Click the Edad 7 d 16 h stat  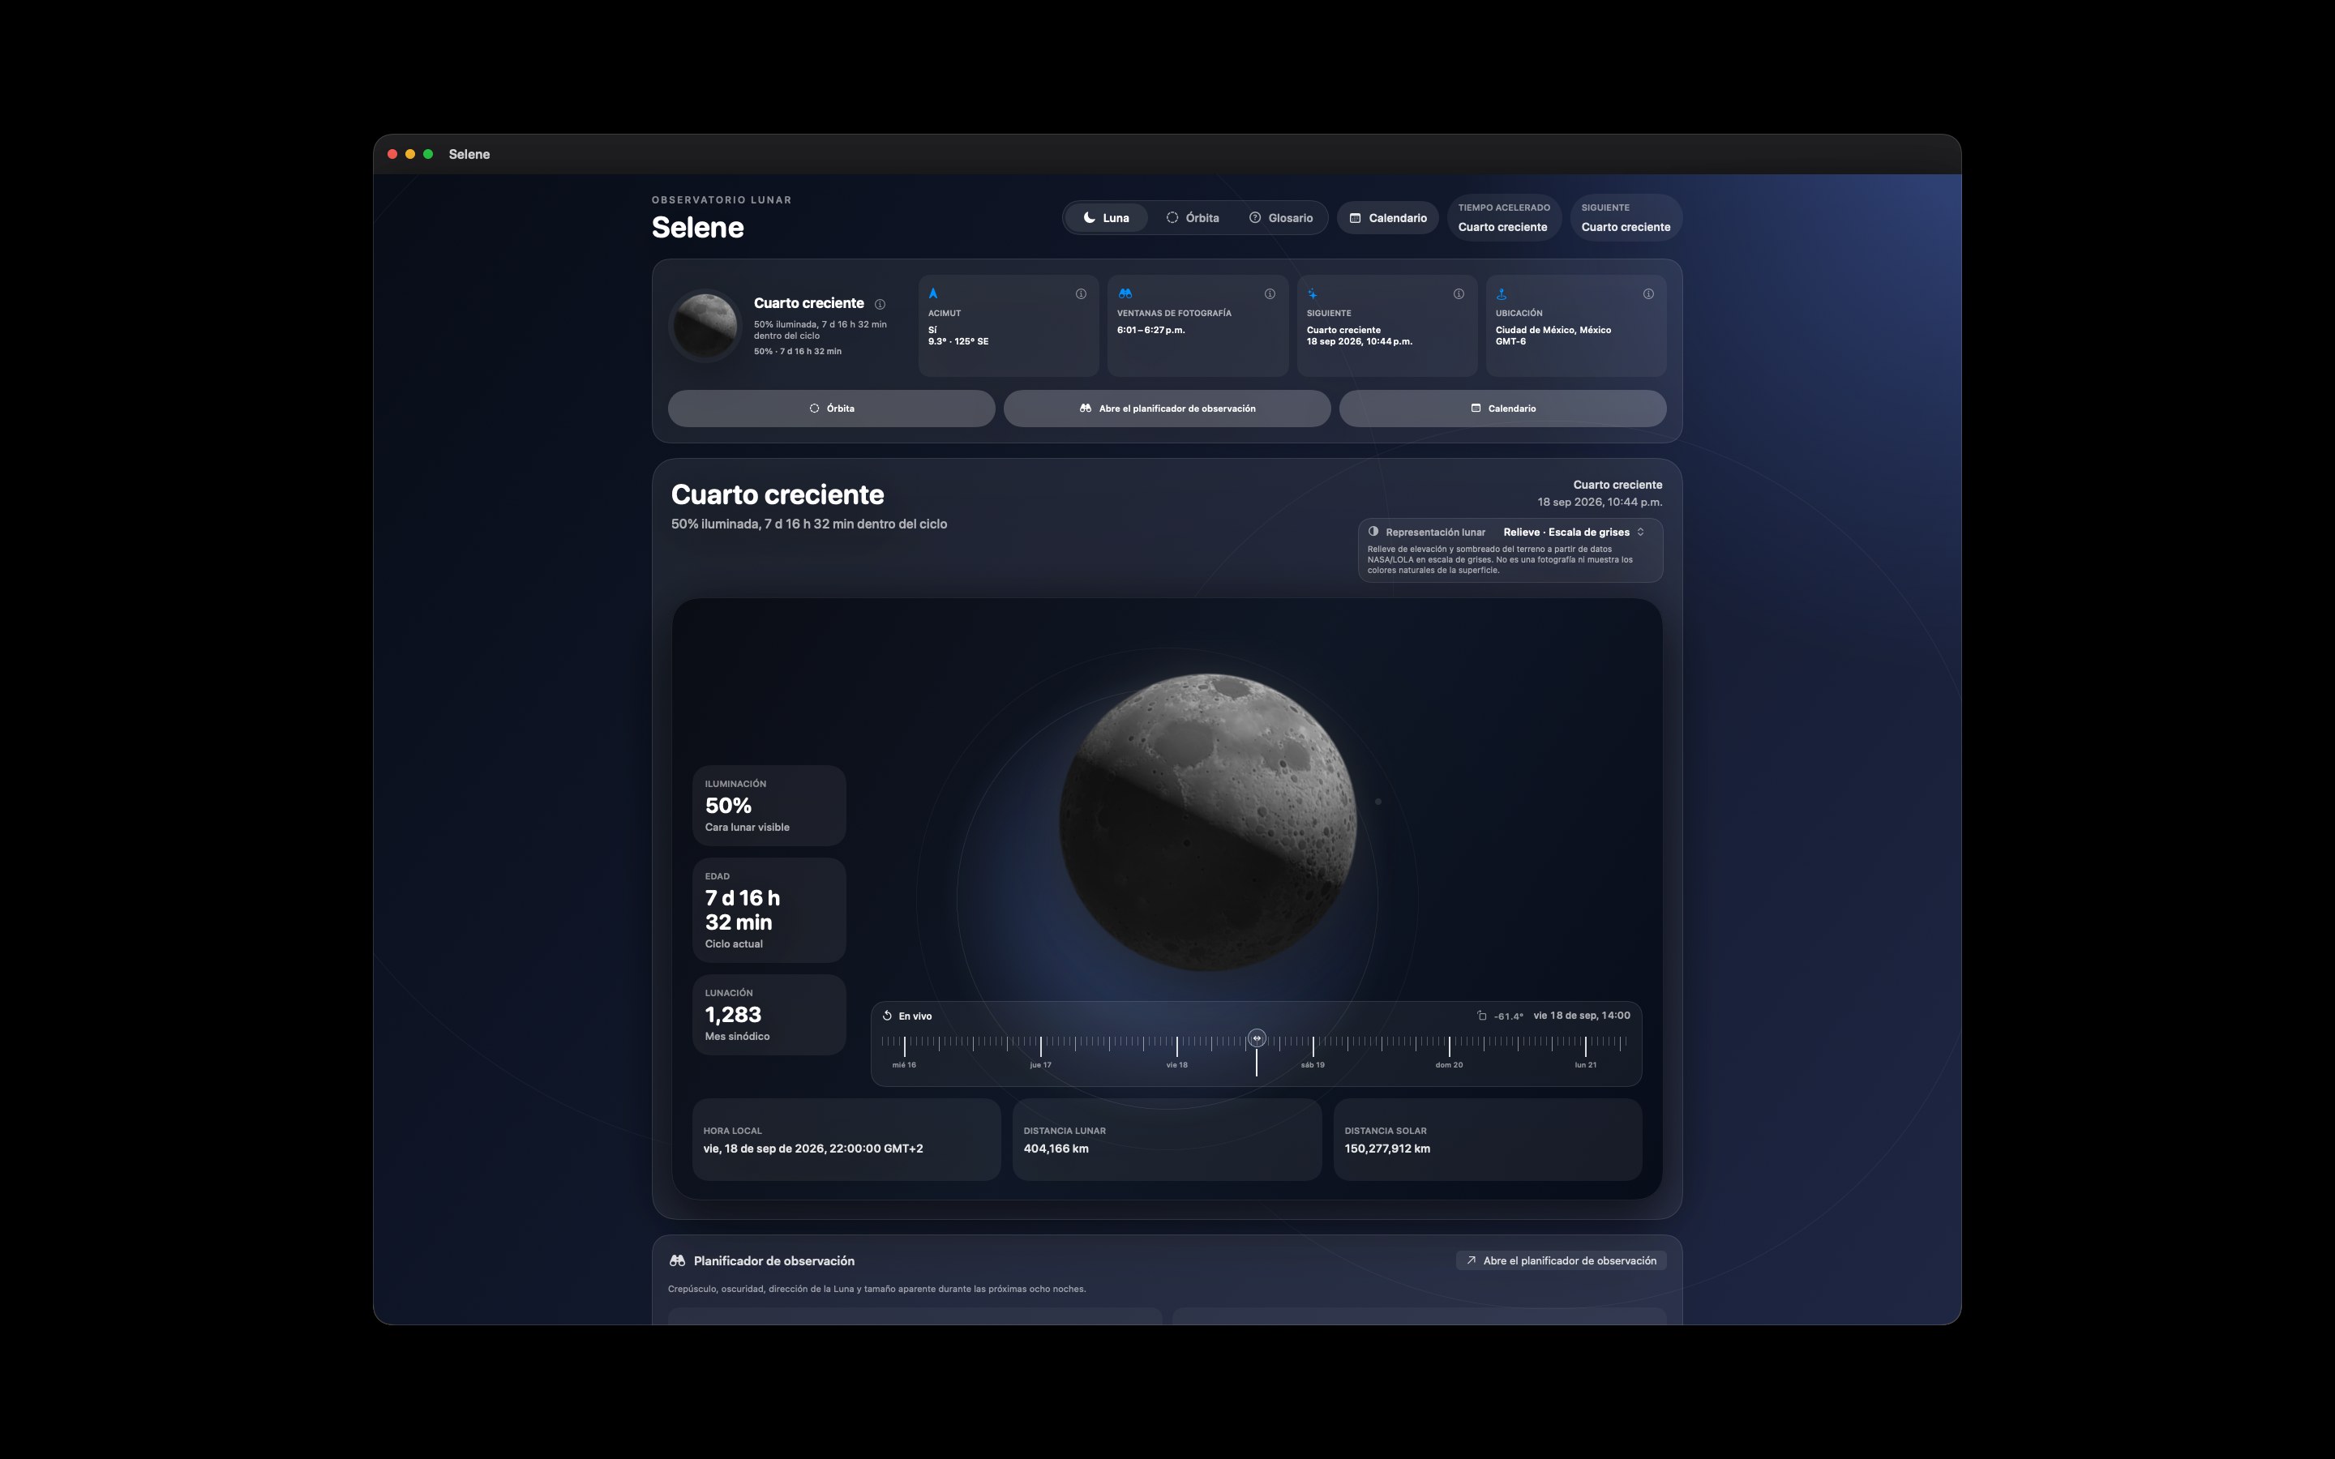769,910
